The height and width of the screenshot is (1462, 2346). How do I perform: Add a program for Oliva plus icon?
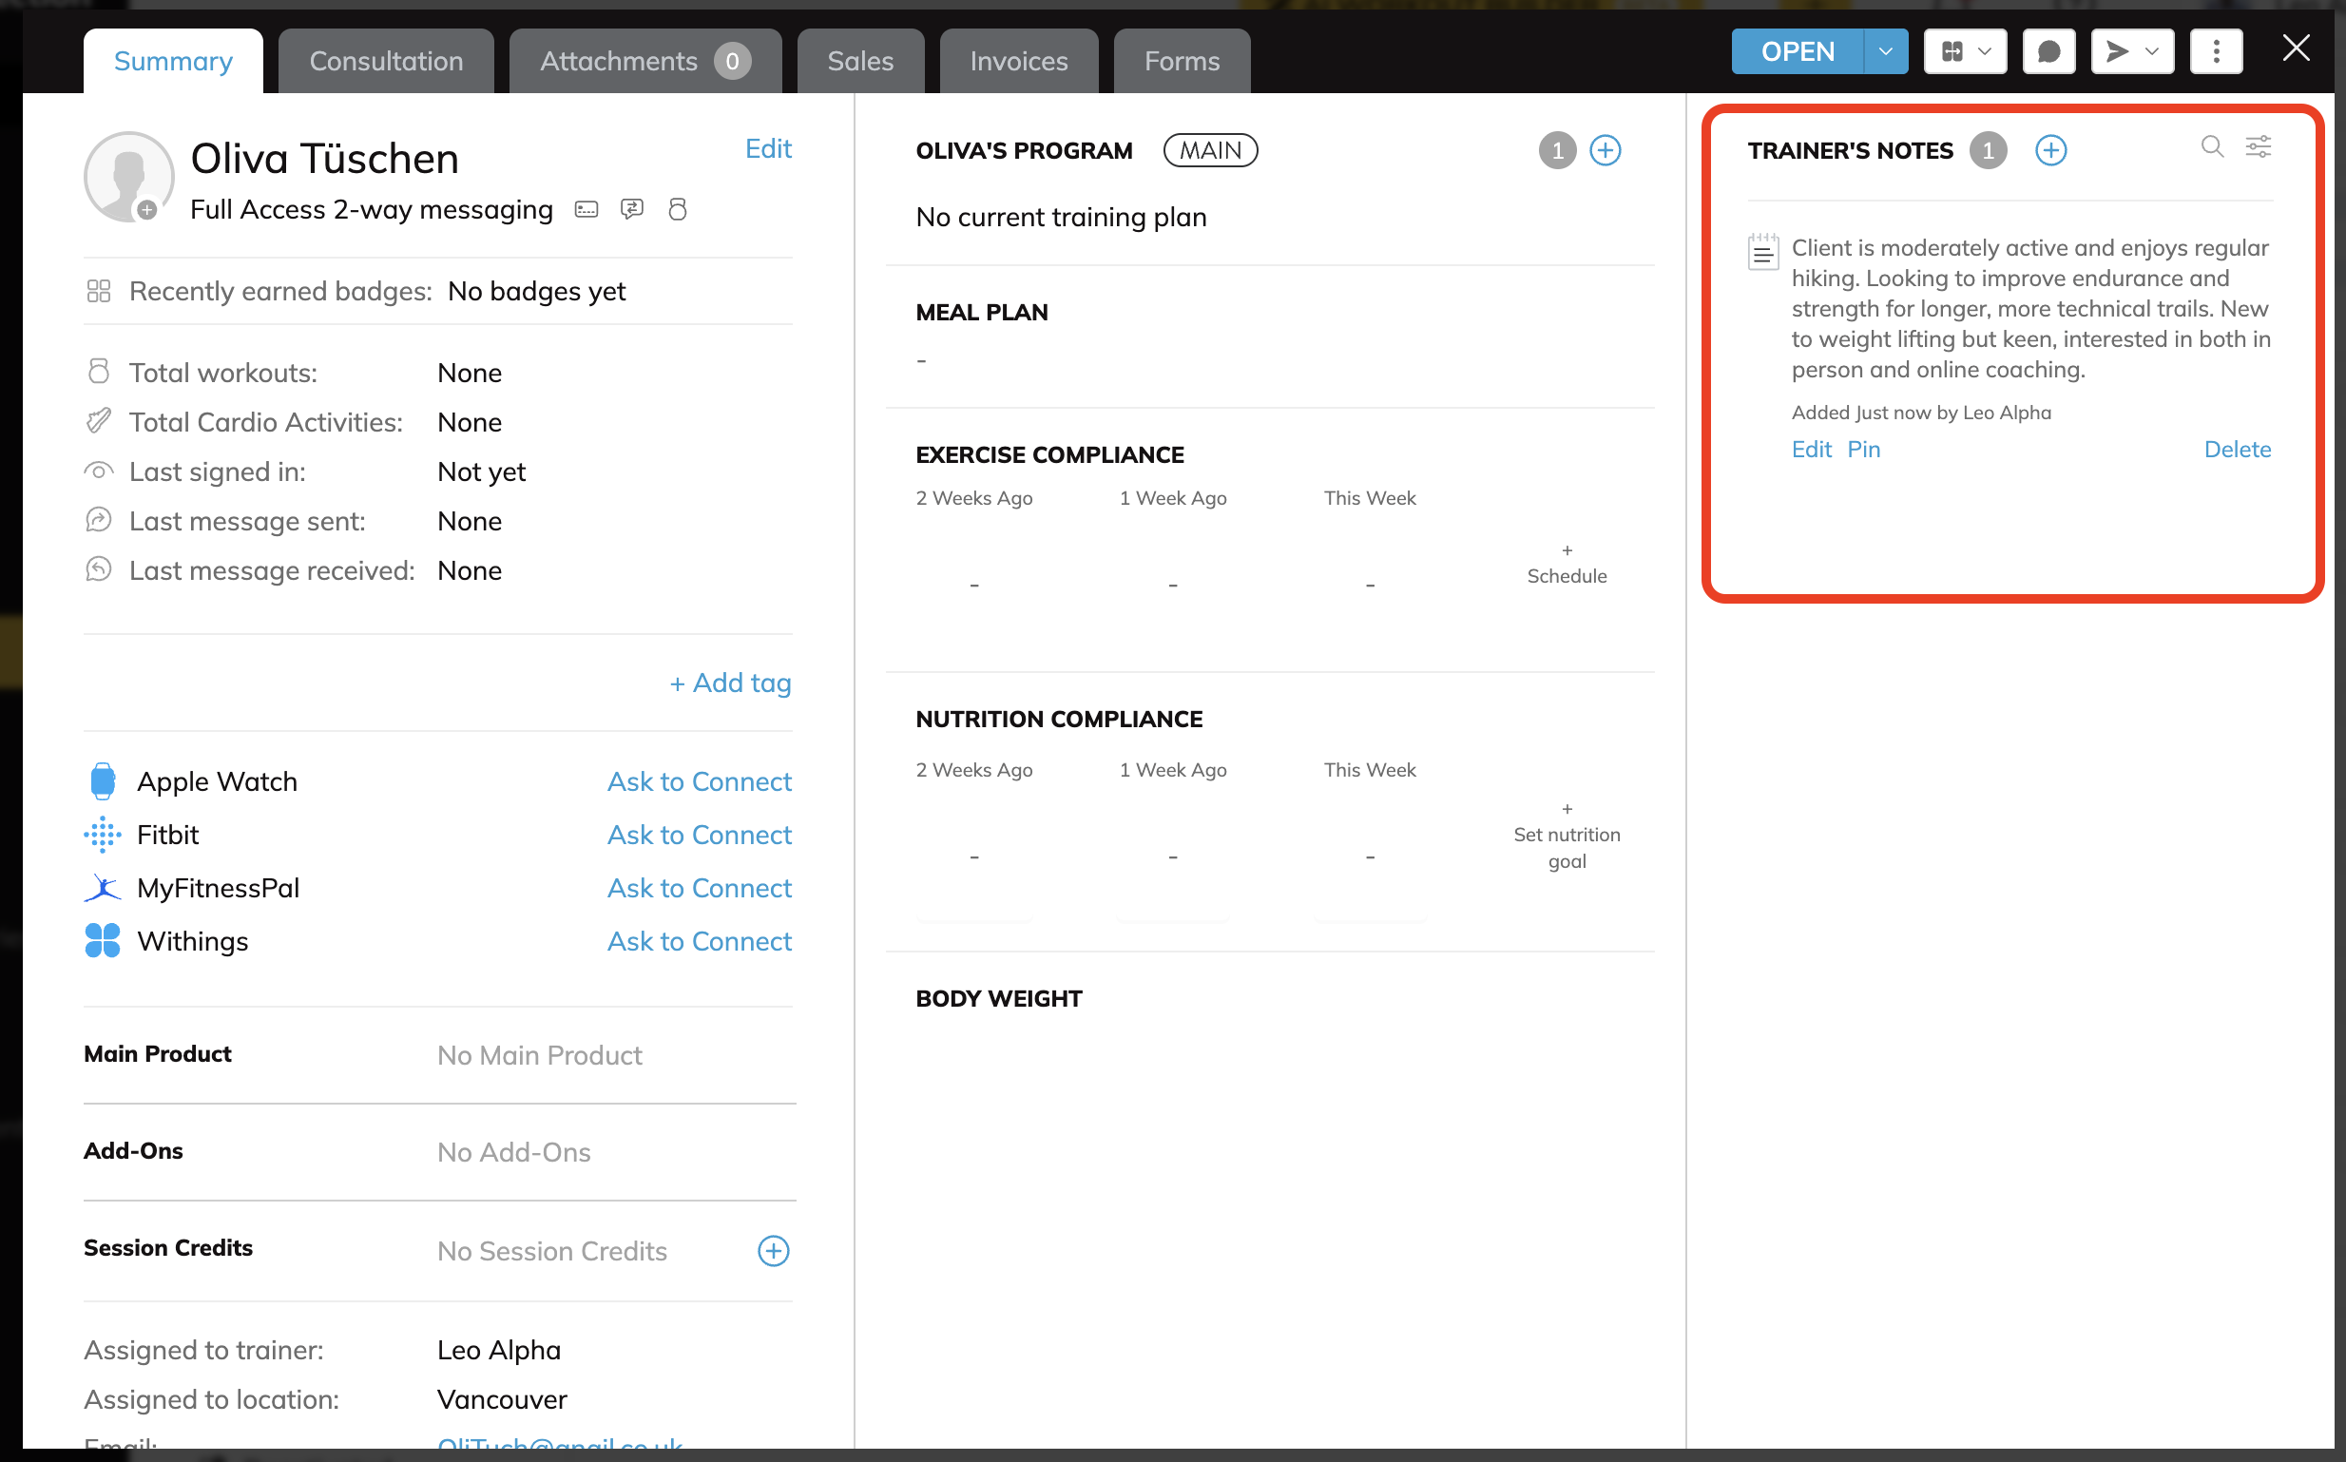click(1605, 151)
